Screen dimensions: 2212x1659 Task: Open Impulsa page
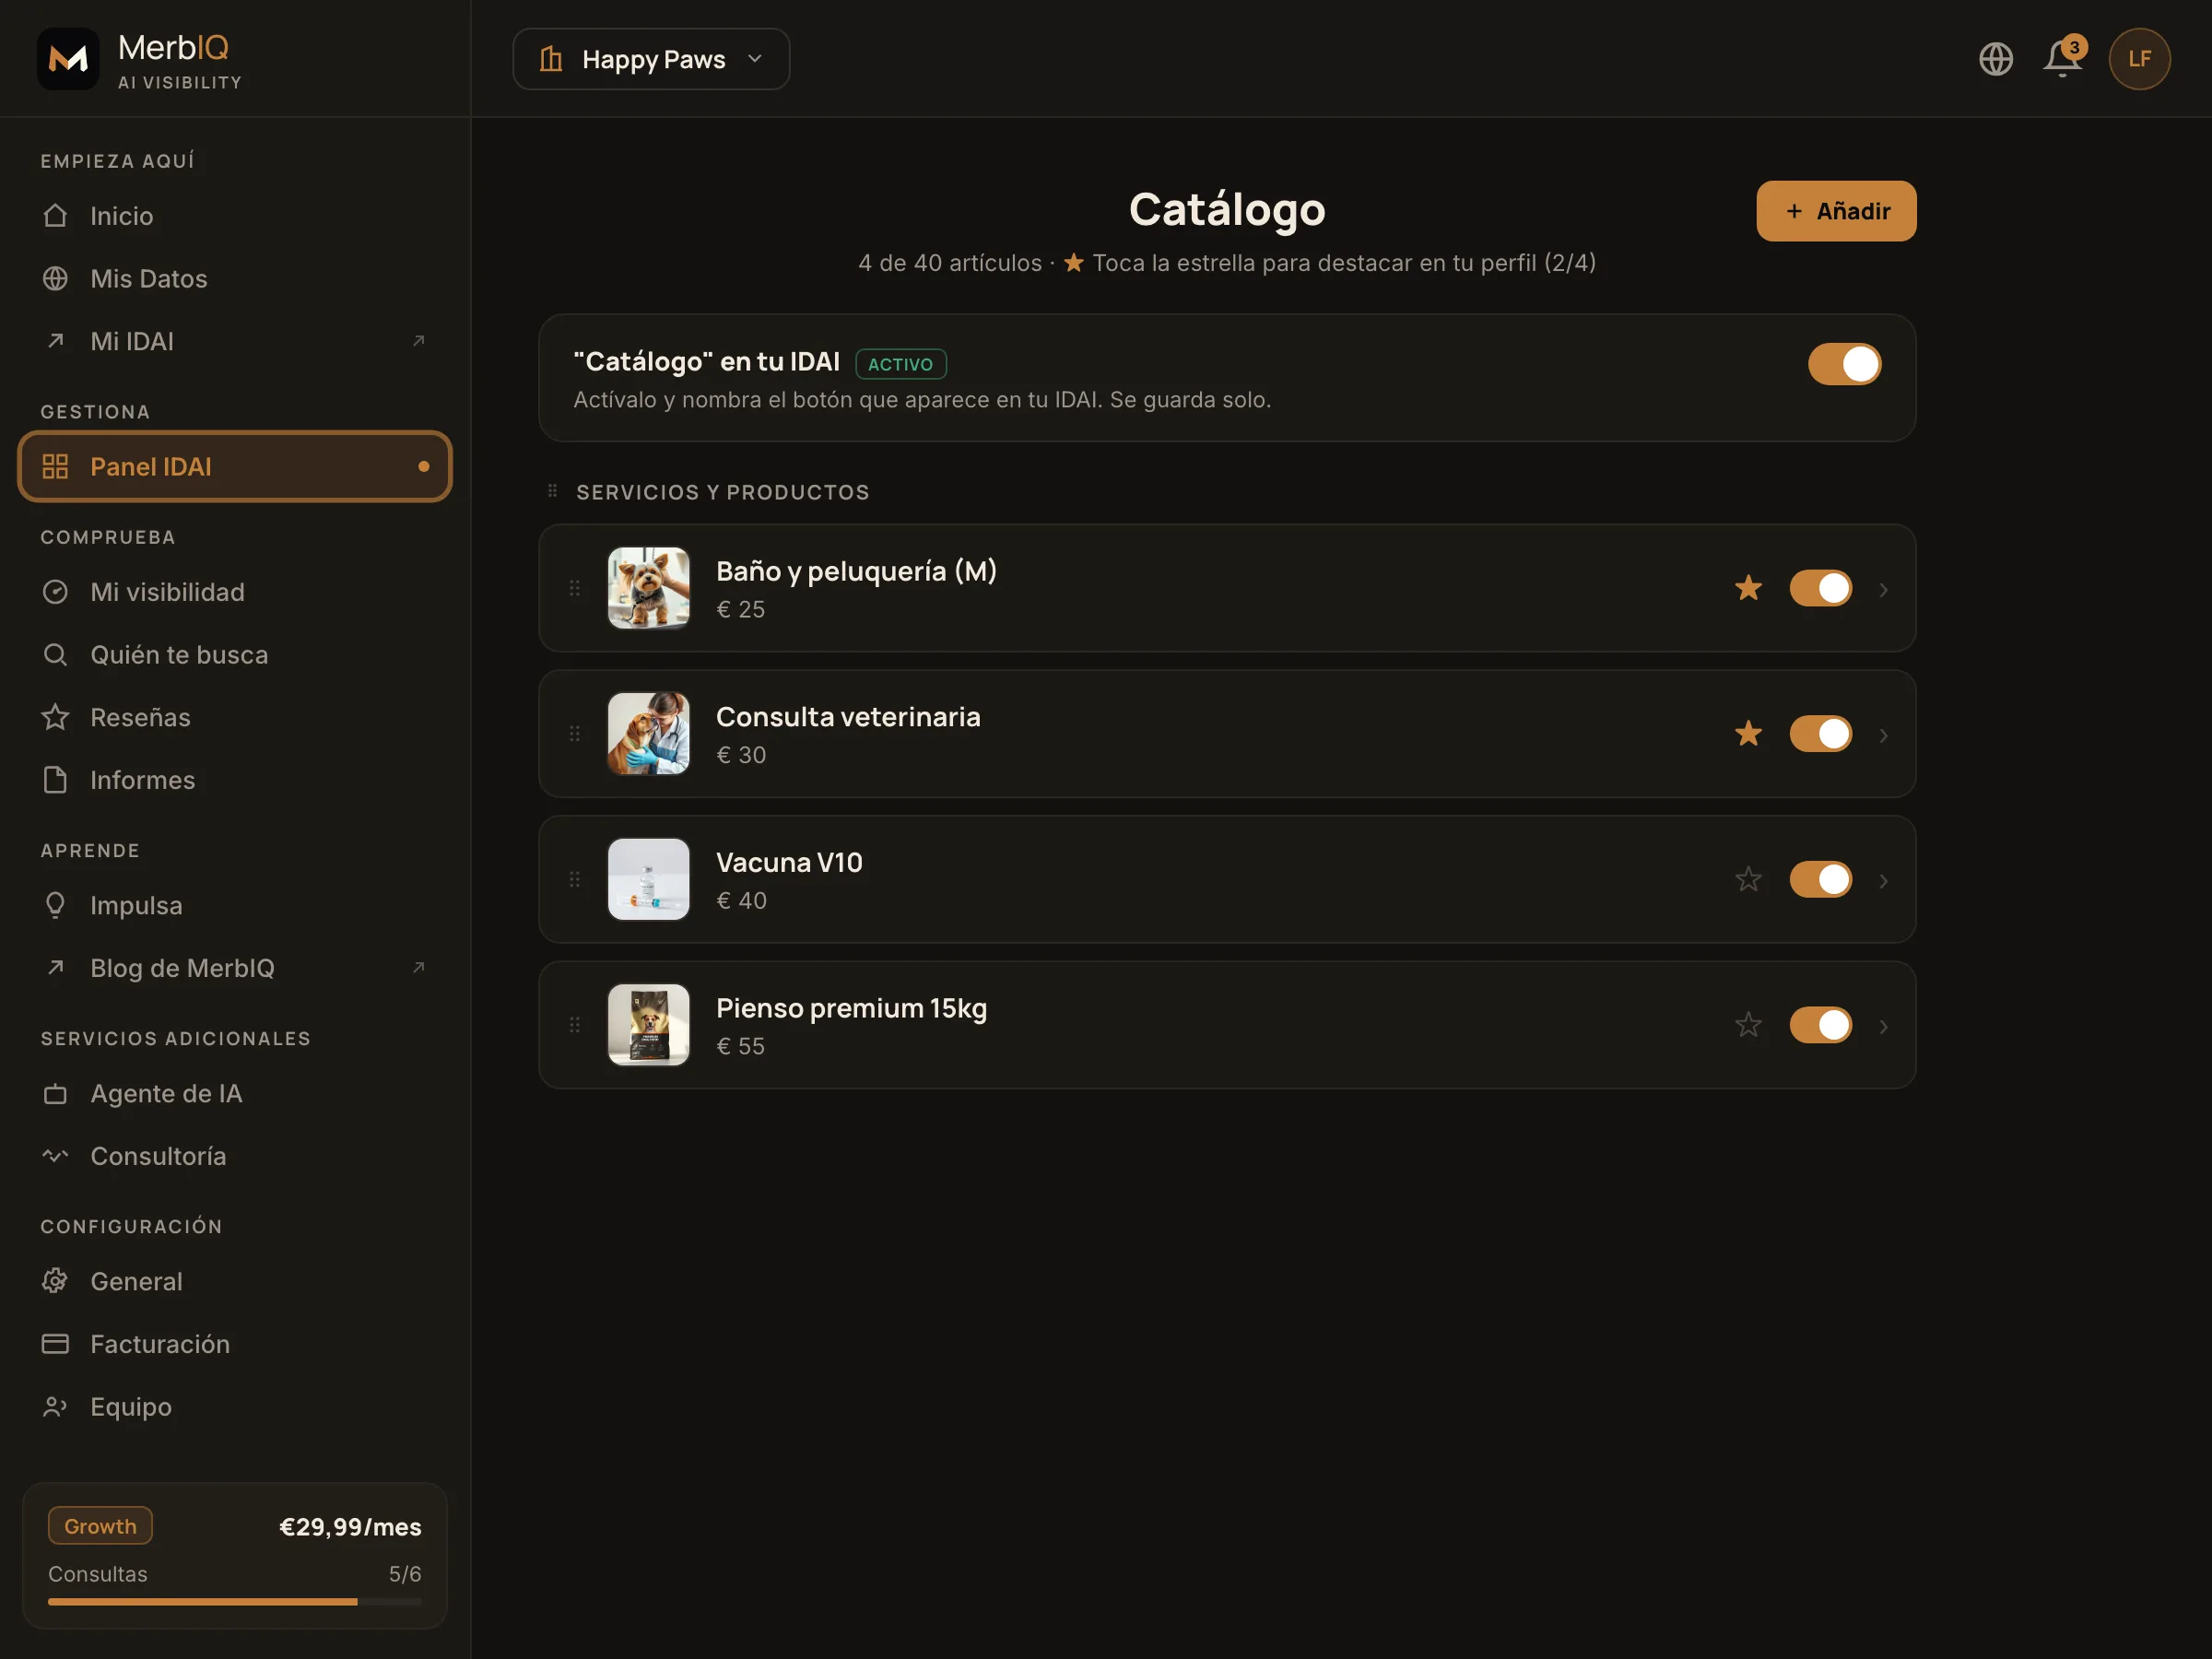click(235, 905)
